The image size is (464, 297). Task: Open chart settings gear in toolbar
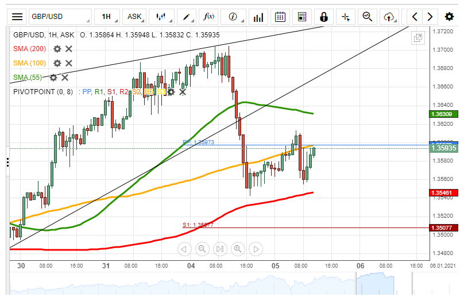coord(449,17)
